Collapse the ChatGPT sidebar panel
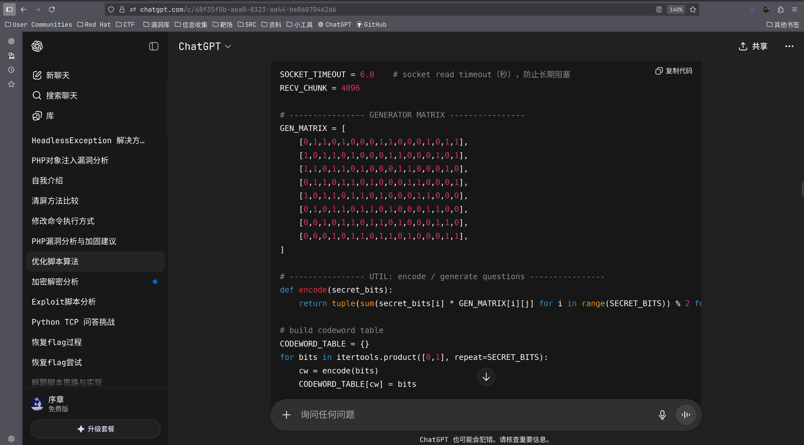The height and width of the screenshot is (445, 804). (x=154, y=46)
